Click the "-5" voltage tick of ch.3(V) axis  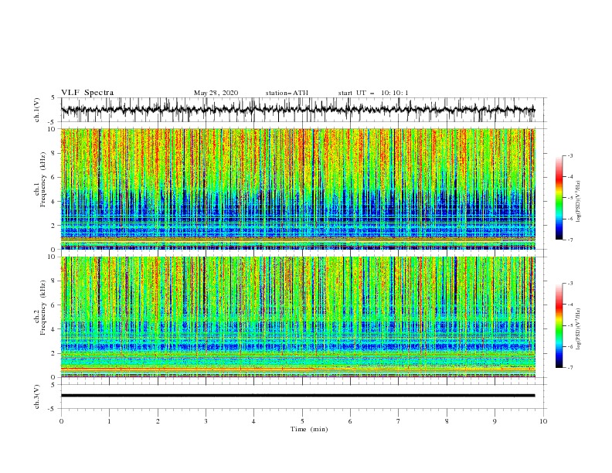click(x=53, y=409)
